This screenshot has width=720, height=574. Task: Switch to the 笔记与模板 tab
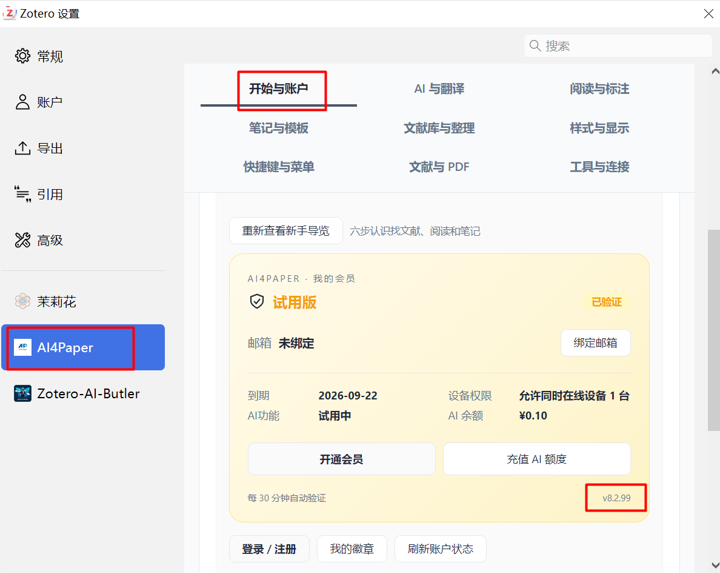[279, 128]
